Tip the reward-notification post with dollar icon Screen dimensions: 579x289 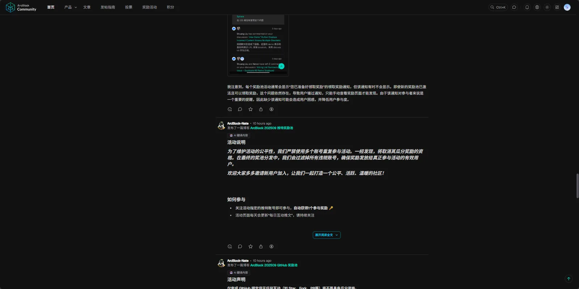tap(271, 109)
